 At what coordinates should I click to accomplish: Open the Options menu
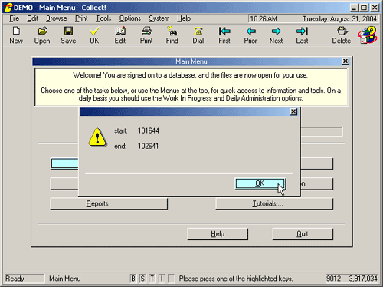pos(130,18)
